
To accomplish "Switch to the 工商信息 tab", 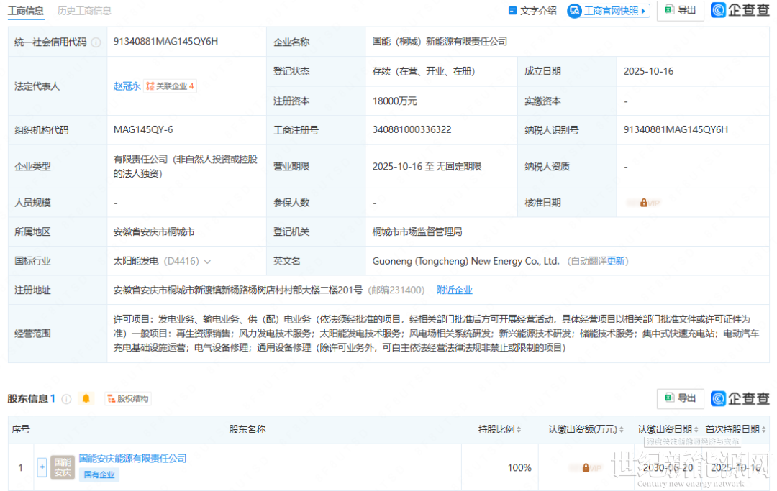I will [x=25, y=11].
